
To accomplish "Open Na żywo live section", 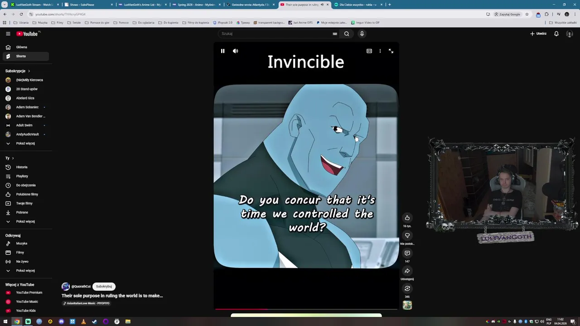I will 26,262.
